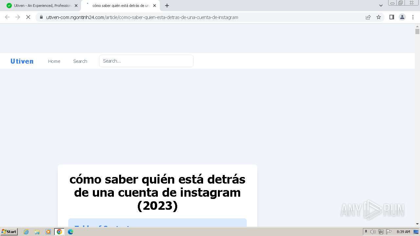Open the volume control icon
The width and height of the screenshot is (420, 236).
pyautogui.click(x=373, y=232)
